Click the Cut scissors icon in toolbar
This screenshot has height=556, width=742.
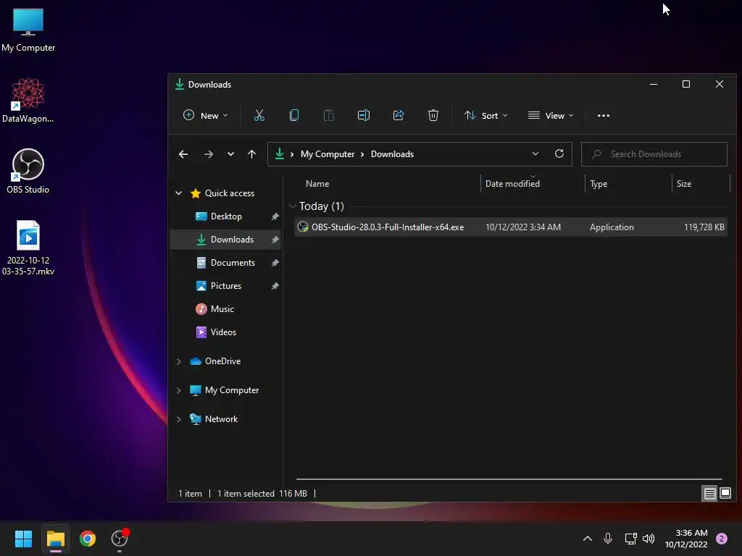259,115
